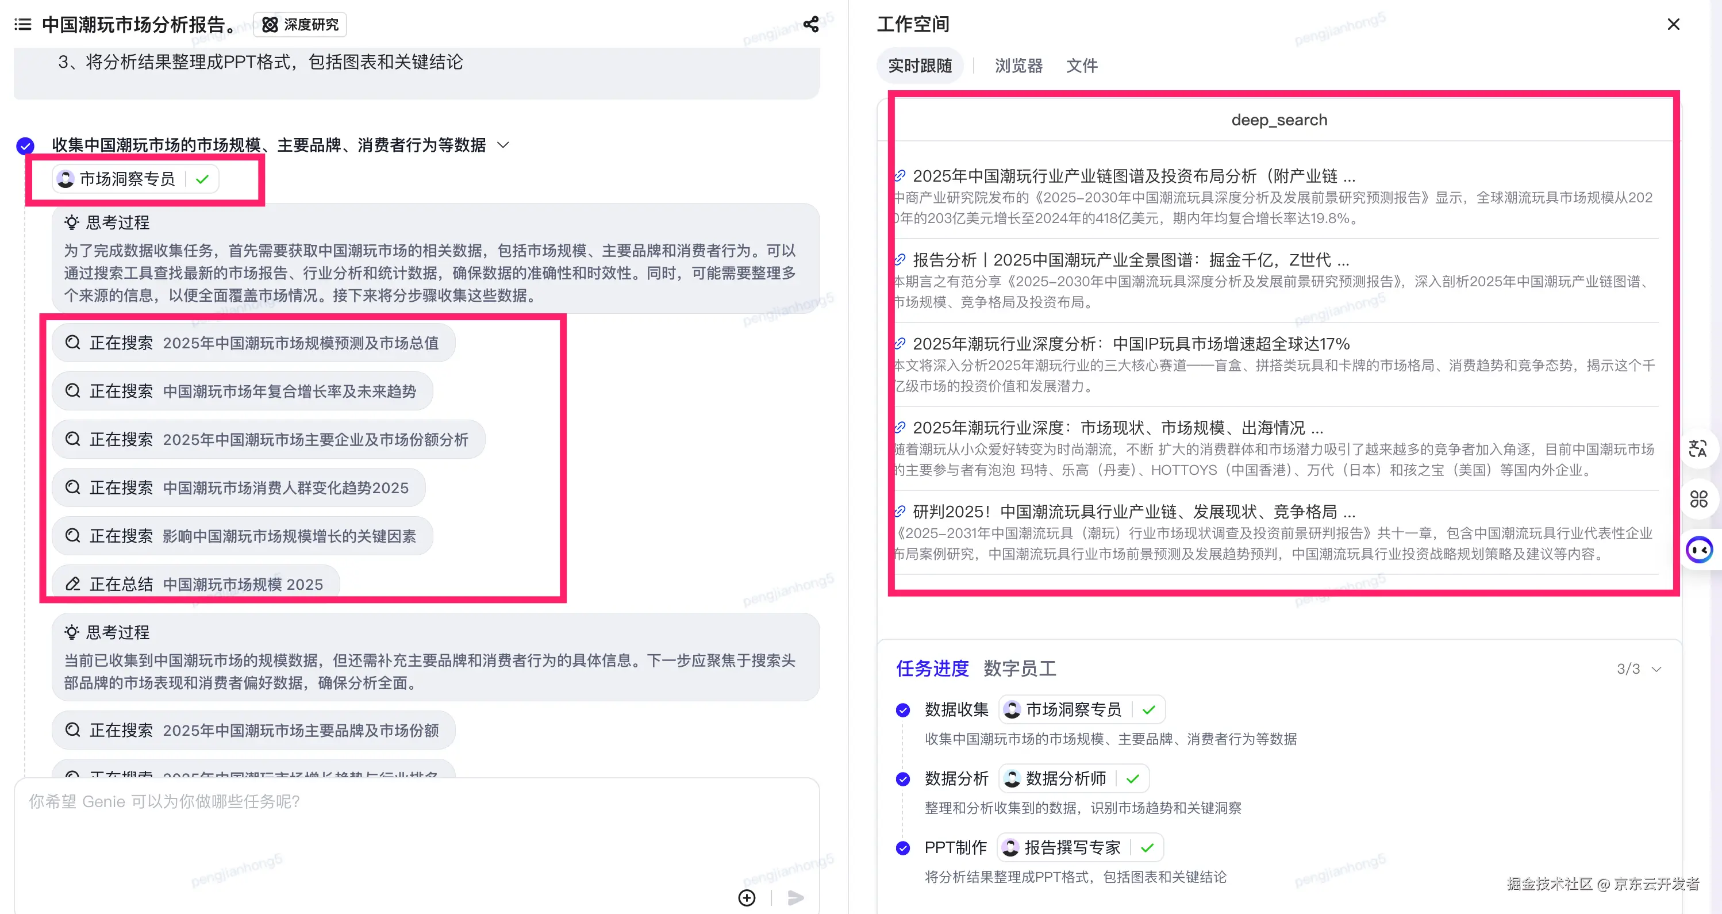Click the magnifier icon on the first 正在搜索 entry
This screenshot has width=1722, height=914.
72,343
